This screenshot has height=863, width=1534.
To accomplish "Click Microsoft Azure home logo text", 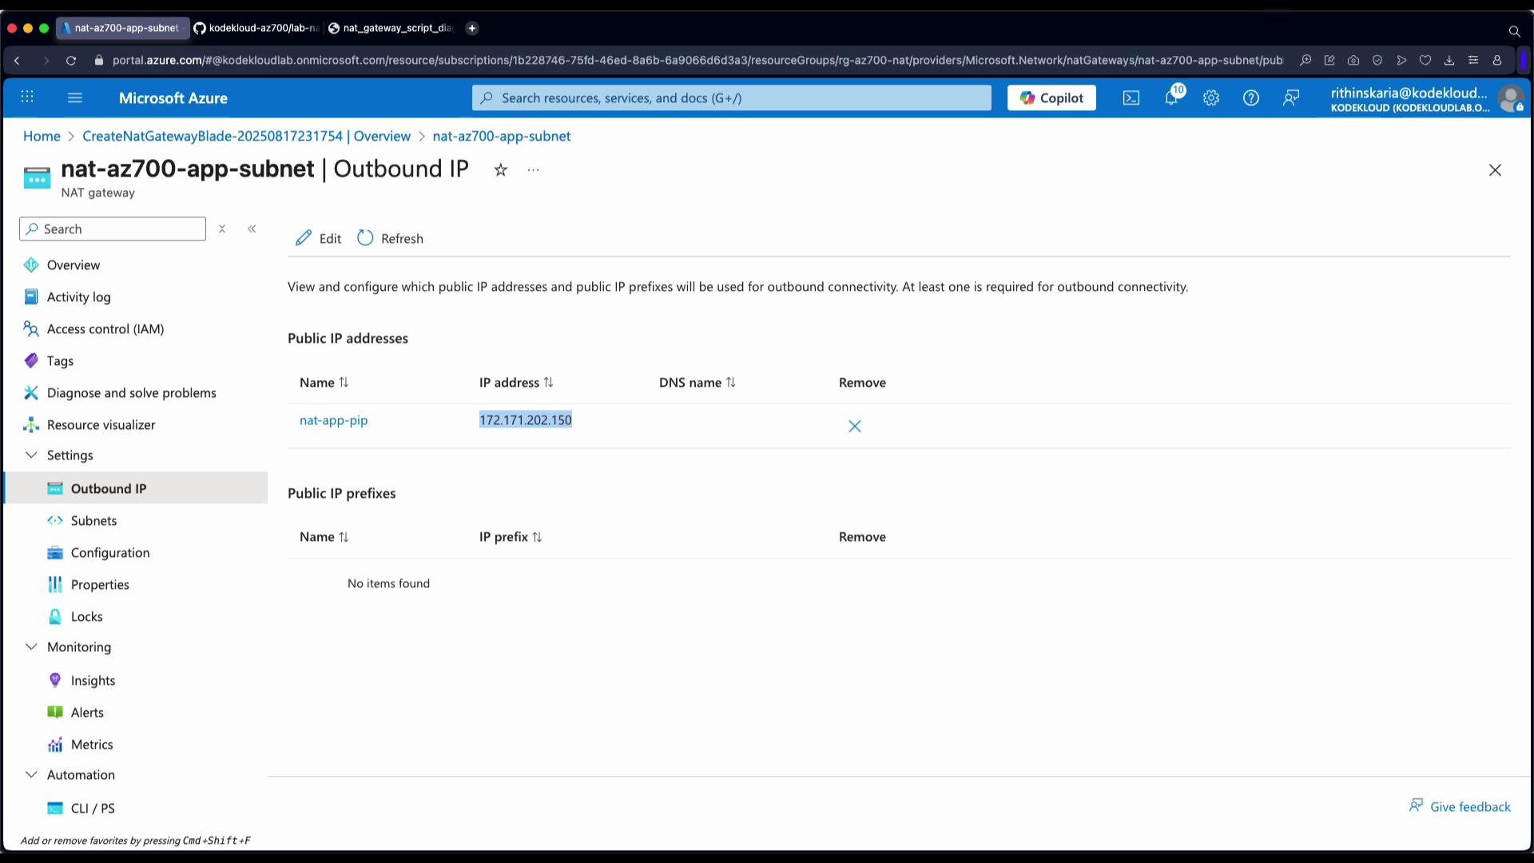I will [173, 97].
